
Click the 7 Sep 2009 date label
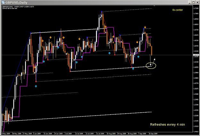point(142,134)
